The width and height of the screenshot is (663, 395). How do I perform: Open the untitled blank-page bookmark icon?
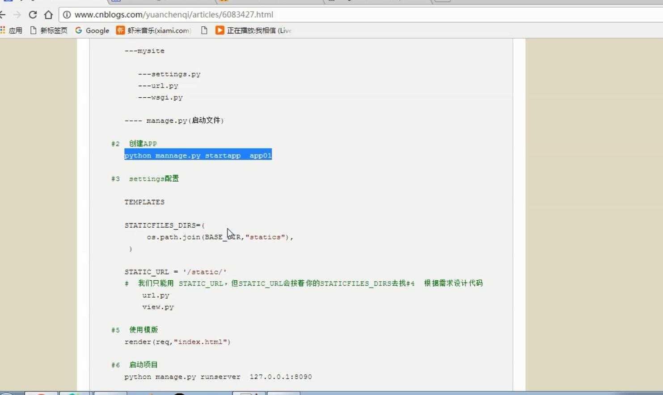coord(204,30)
